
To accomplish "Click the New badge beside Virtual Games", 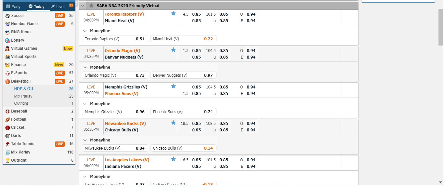I will click(68, 48).
